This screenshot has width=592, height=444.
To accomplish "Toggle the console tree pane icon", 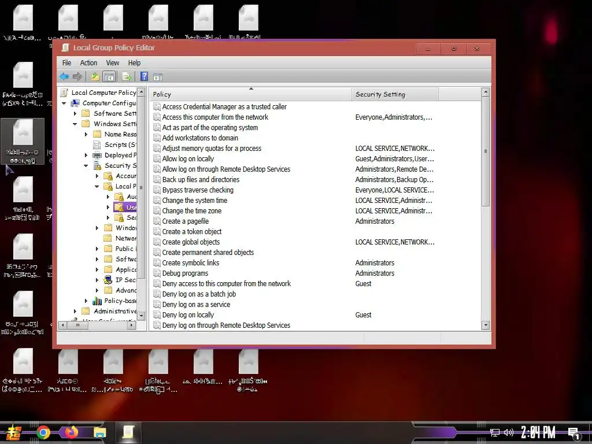I will pyautogui.click(x=109, y=77).
